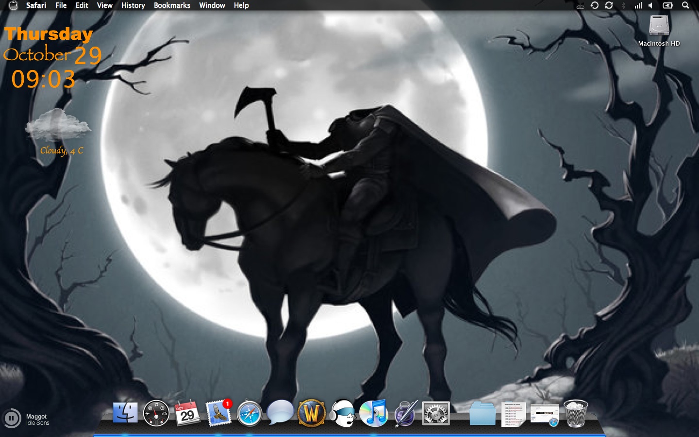Open the web page shortcut in Dock
The width and height of the screenshot is (699, 437).
tap(545, 415)
